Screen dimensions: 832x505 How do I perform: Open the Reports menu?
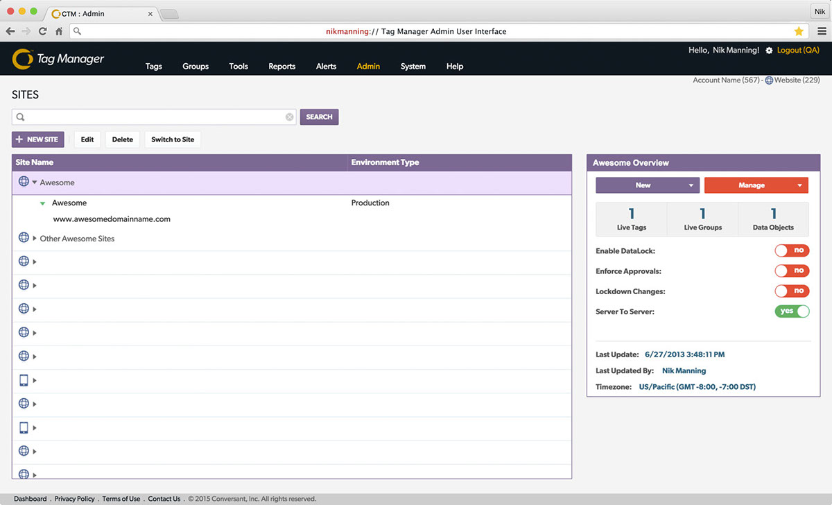[281, 67]
